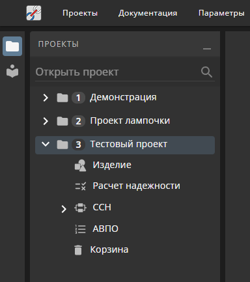Click the shapes icon next to Изделие
The image size is (250, 282).
point(80,165)
